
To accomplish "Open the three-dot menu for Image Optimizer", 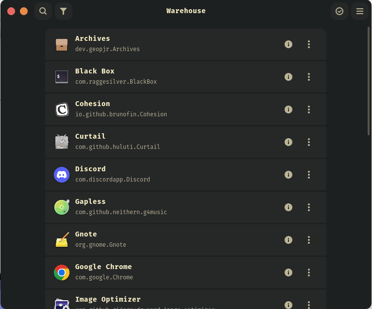I will (x=309, y=305).
